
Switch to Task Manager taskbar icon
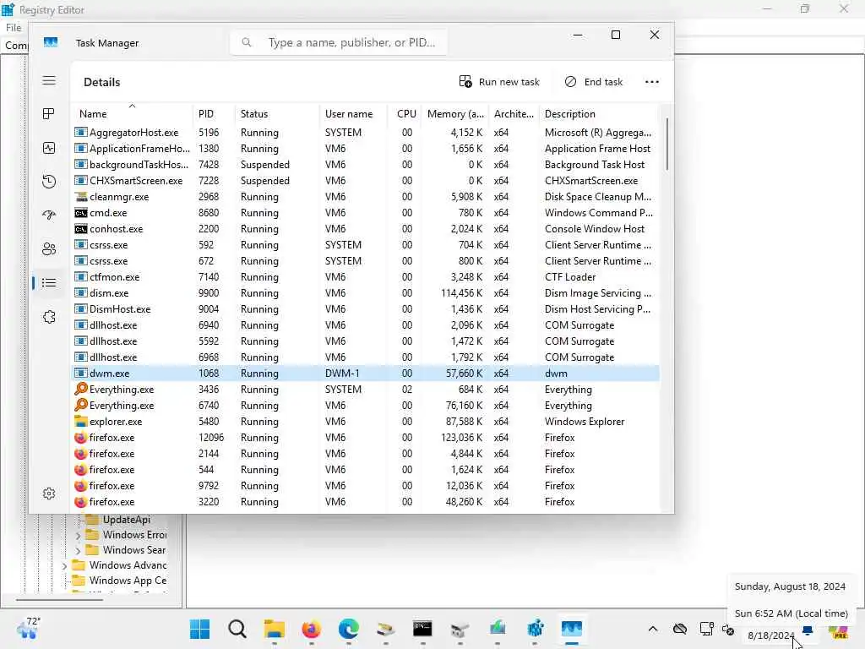point(572,629)
